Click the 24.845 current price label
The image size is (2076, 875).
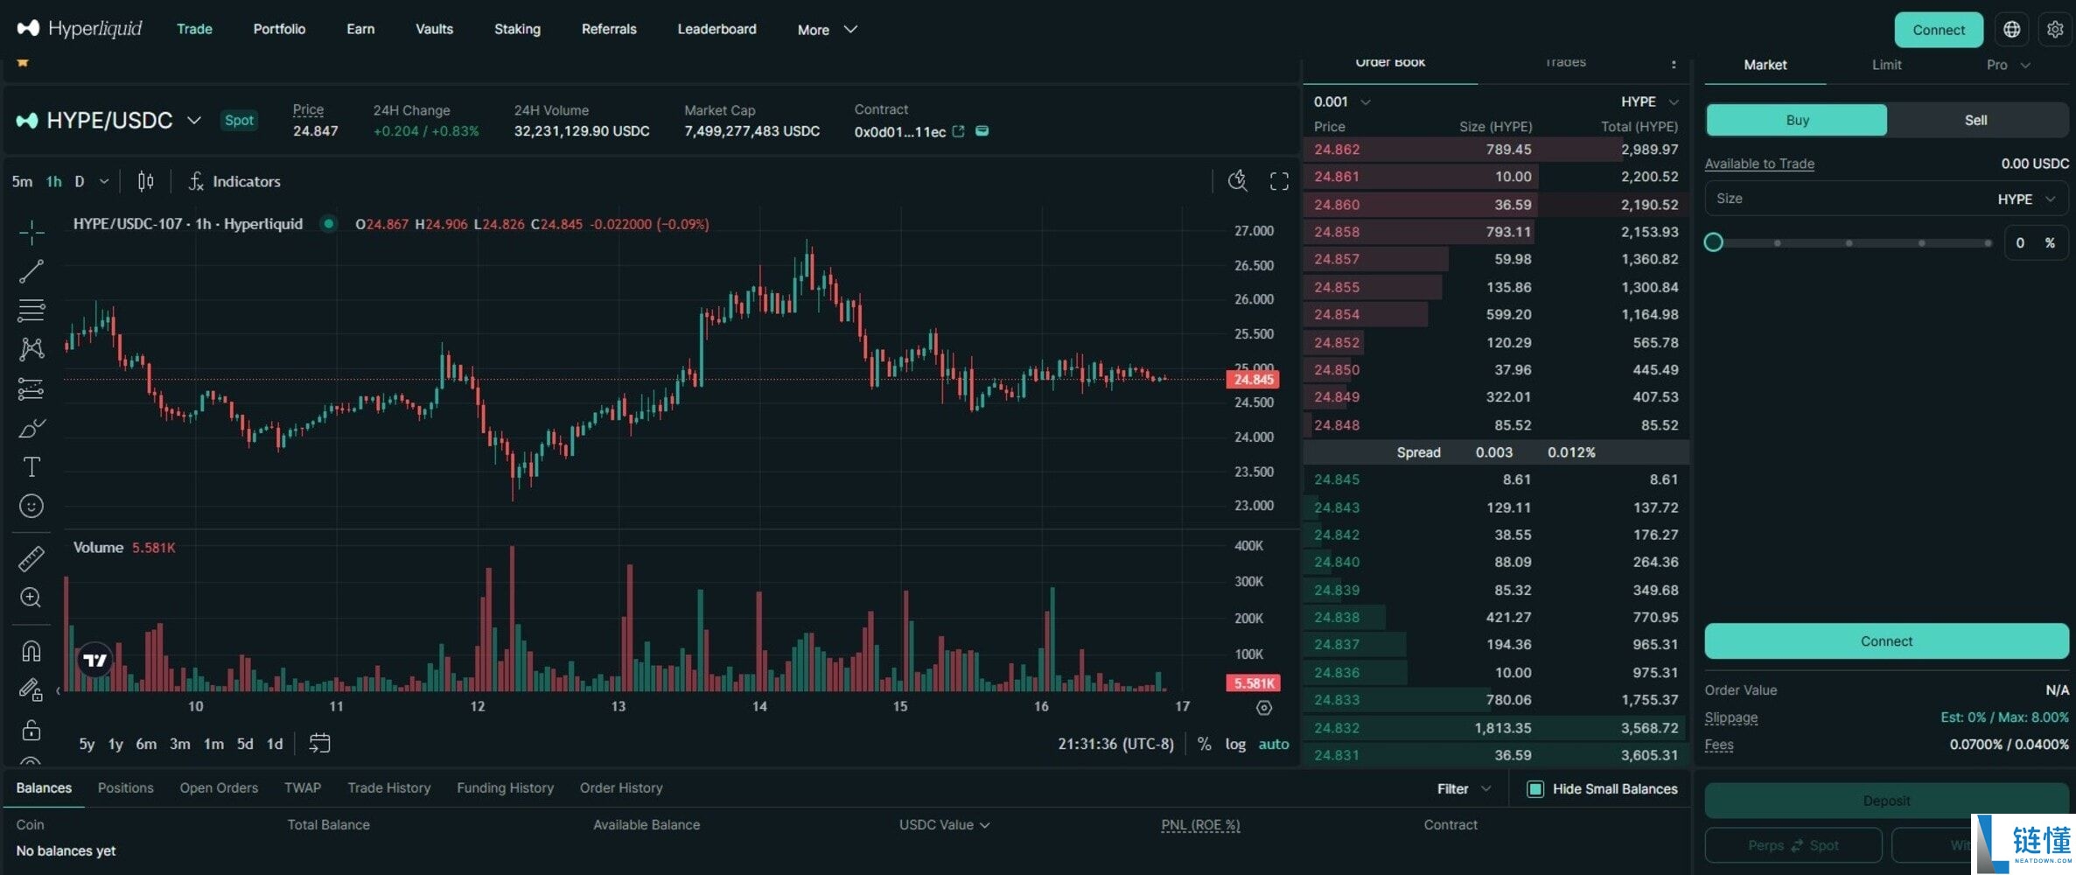1253,379
